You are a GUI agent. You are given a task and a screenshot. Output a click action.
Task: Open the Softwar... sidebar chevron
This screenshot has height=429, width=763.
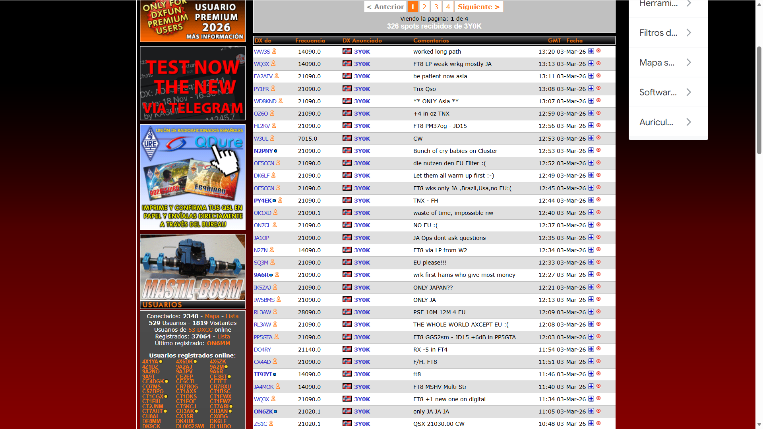[x=689, y=92]
